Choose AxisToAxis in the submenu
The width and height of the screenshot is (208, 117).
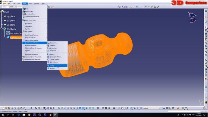point(57,51)
